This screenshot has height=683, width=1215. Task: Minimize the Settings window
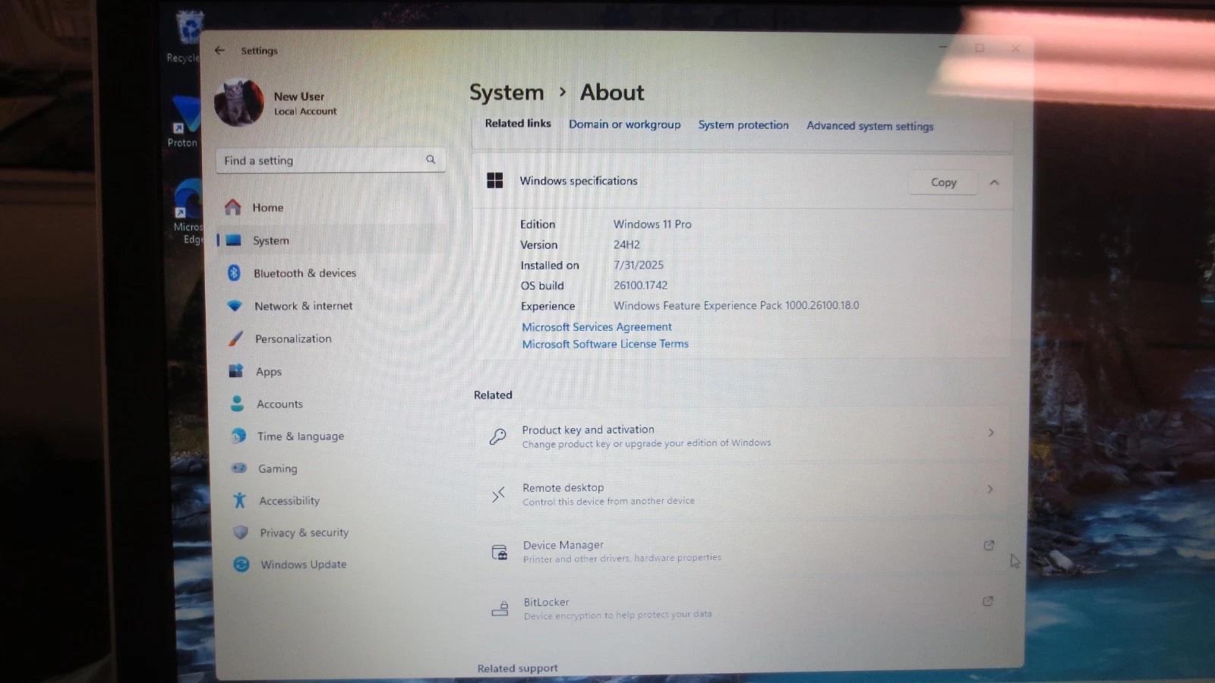pyautogui.click(x=943, y=47)
